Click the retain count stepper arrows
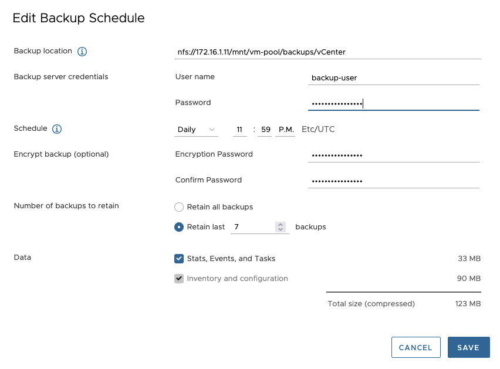The height and width of the screenshot is (369, 500). [x=281, y=227]
